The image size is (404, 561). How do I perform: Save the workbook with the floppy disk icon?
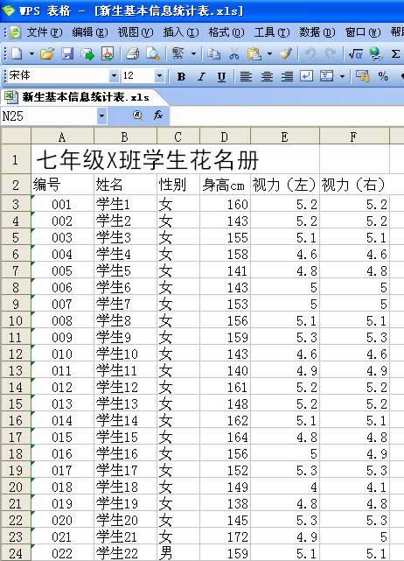point(67,54)
